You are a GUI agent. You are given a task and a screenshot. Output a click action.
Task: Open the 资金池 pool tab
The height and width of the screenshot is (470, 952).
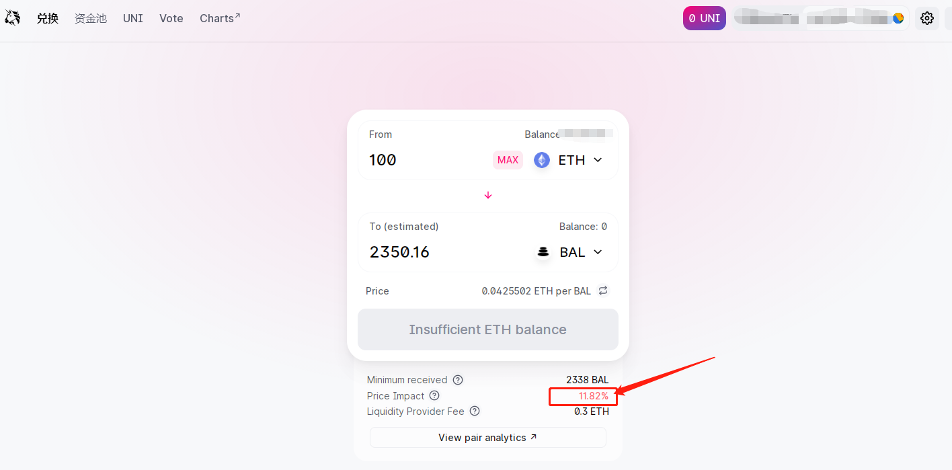click(x=91, y=18)
